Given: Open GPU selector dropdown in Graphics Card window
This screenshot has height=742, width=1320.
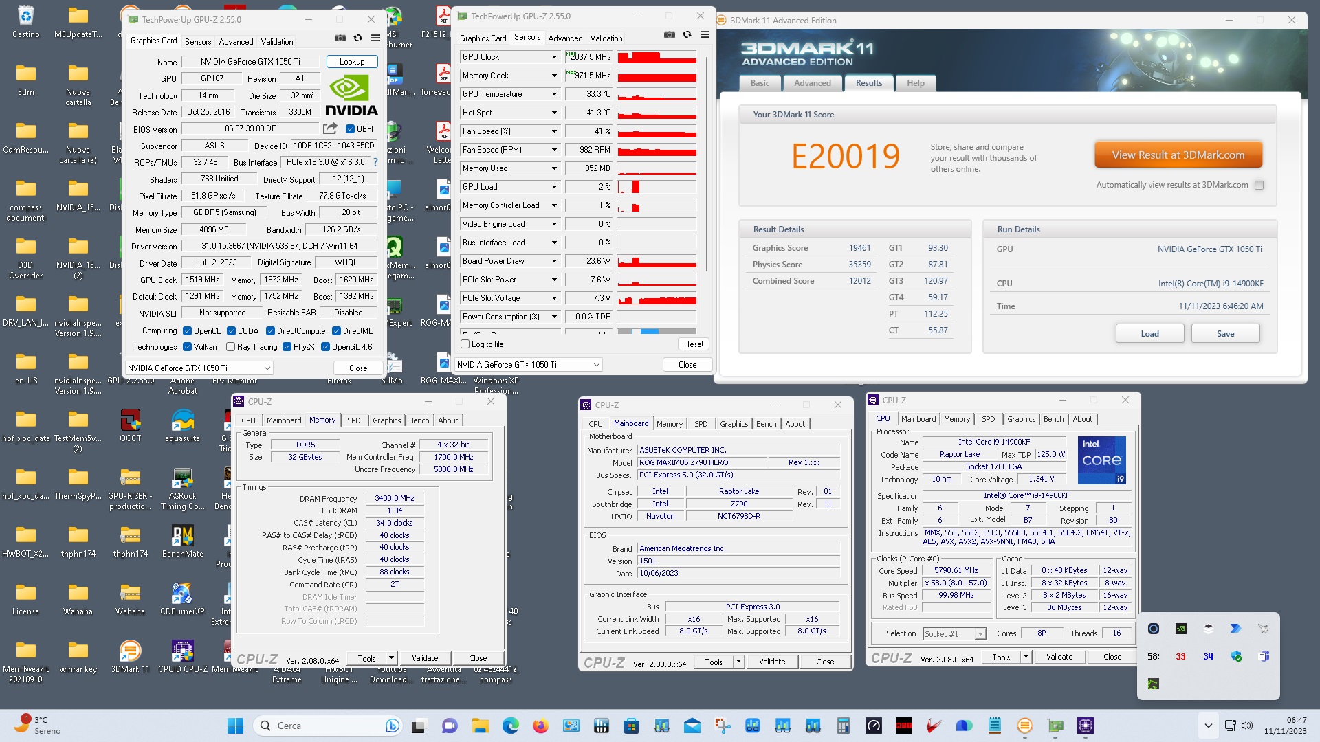Looking at the screenshot, I should pyautogui.click(x=199, y=368).
